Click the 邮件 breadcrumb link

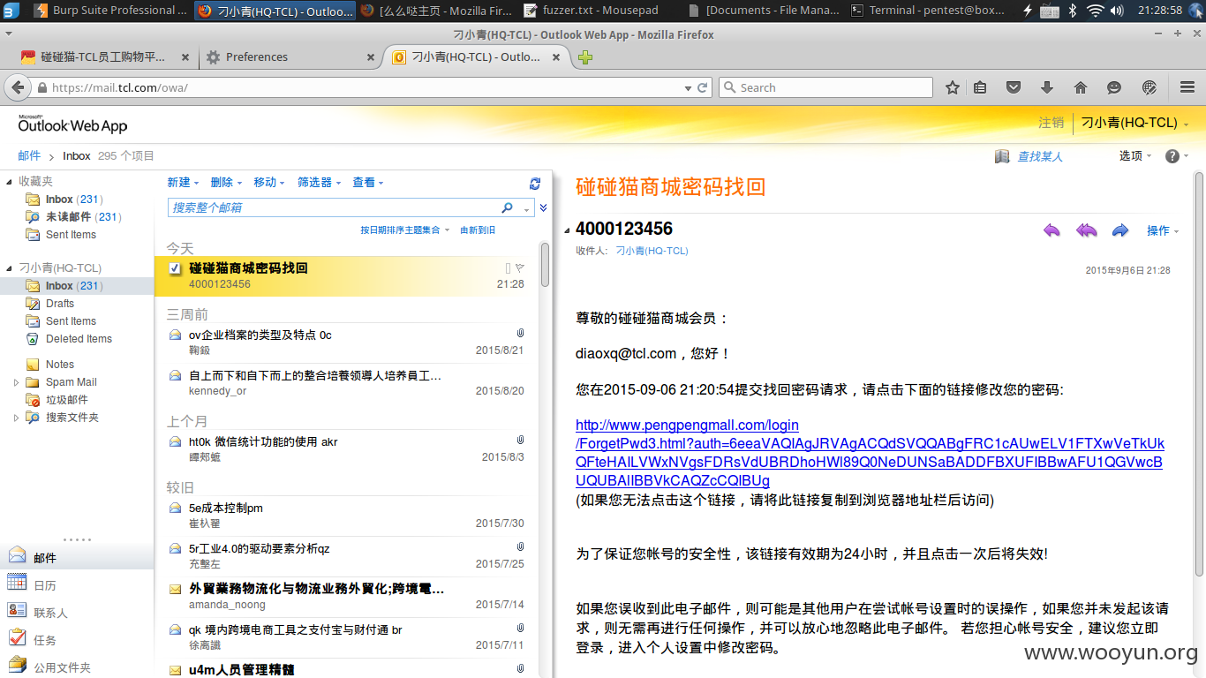click(x=29, y=155)
